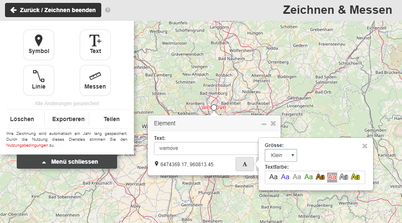This screenshot has height=223, width=402.
Task: Pick the green text color swatch
Action: 309,177
